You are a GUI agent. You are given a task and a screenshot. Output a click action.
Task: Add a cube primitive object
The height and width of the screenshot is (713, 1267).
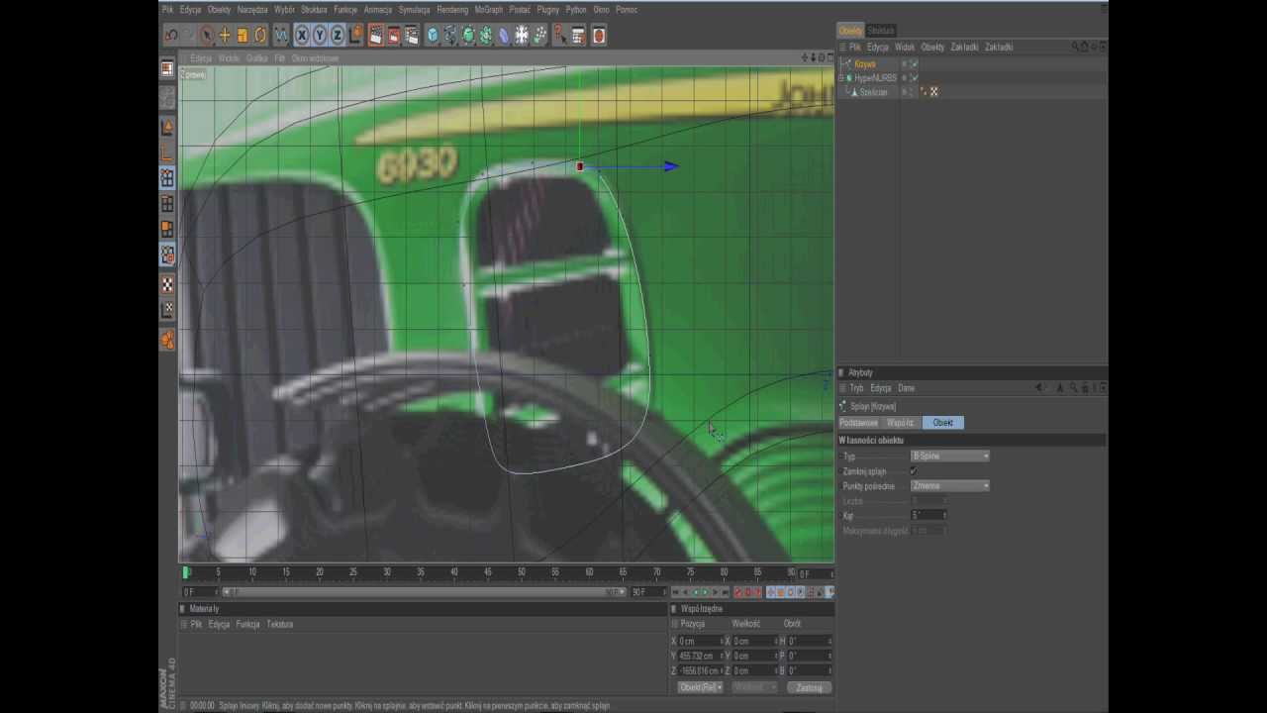point(433,36)
